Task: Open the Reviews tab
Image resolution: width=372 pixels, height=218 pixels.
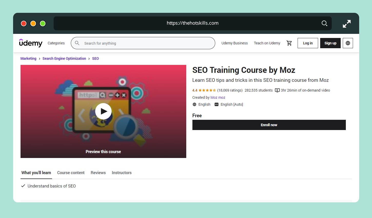Action: pyautogui.click(x=98, y=173)
